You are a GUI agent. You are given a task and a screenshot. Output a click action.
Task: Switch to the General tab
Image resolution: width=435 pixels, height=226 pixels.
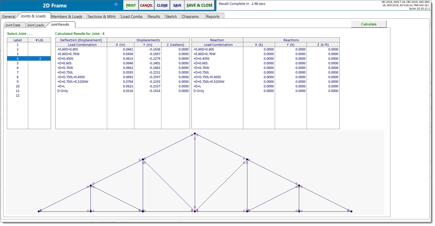[9, 16]
